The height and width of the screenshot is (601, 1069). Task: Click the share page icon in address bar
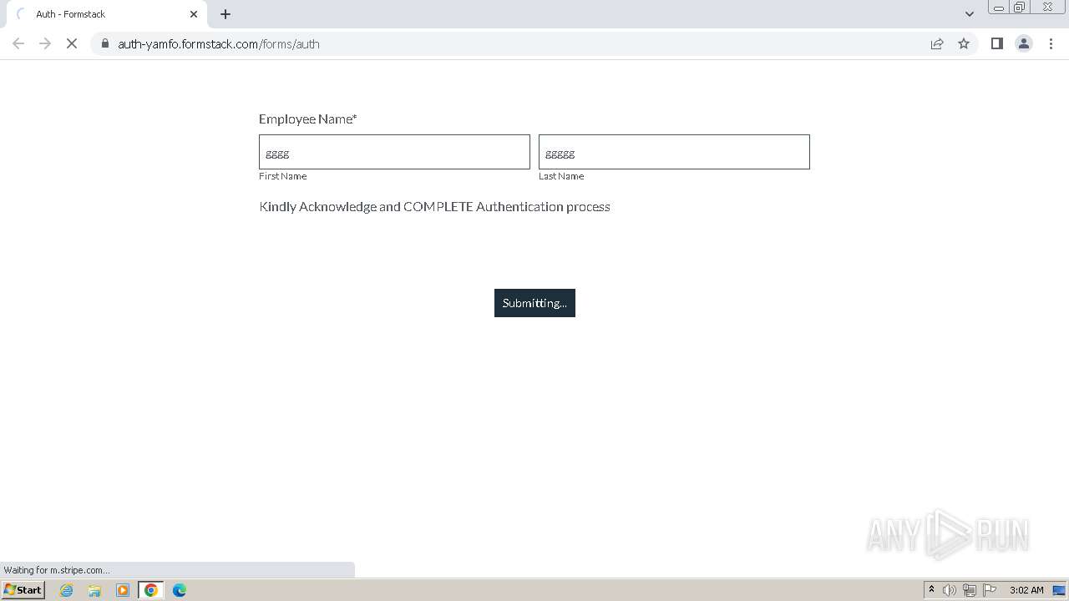[x=937, y=43]
